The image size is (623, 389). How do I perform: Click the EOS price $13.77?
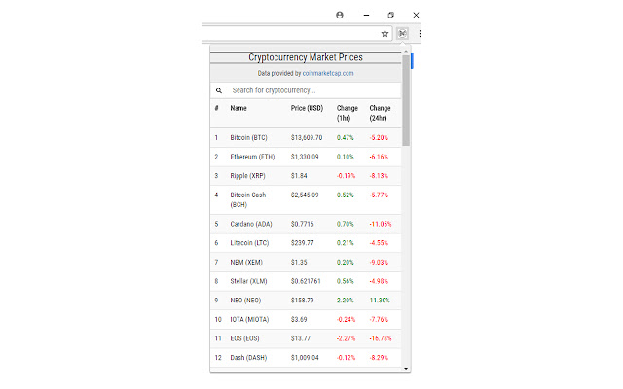coord(301,338)
